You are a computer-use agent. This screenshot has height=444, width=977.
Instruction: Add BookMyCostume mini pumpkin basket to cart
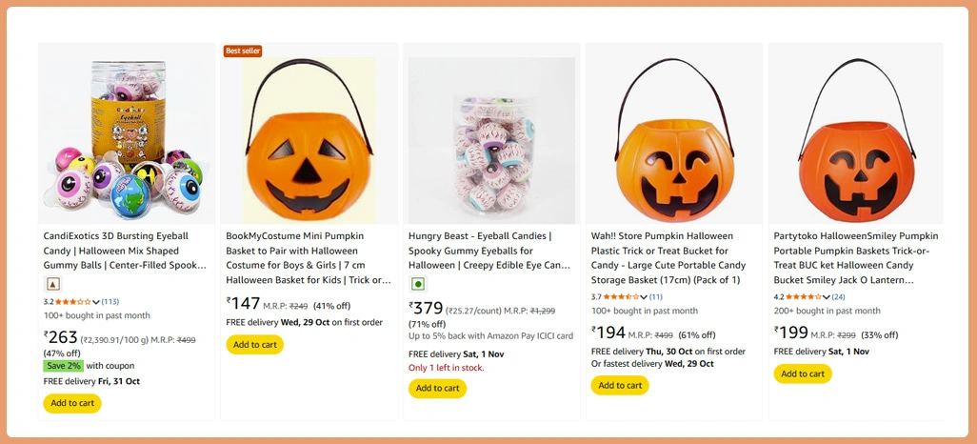[x=254, y=345]
